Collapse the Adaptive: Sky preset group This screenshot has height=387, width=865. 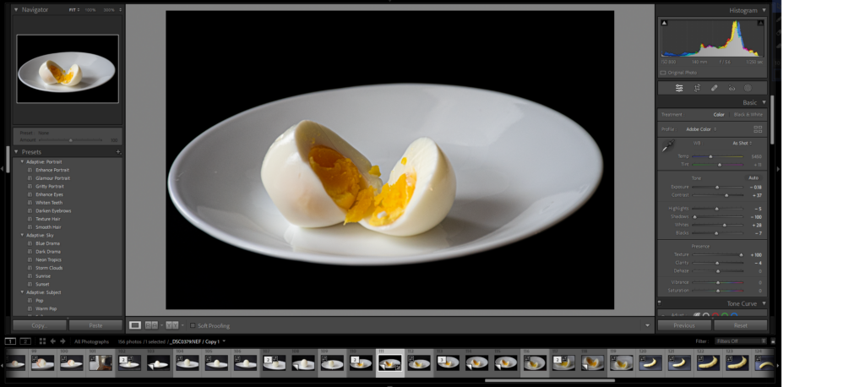pyautogui.click(x=22, y=235)
